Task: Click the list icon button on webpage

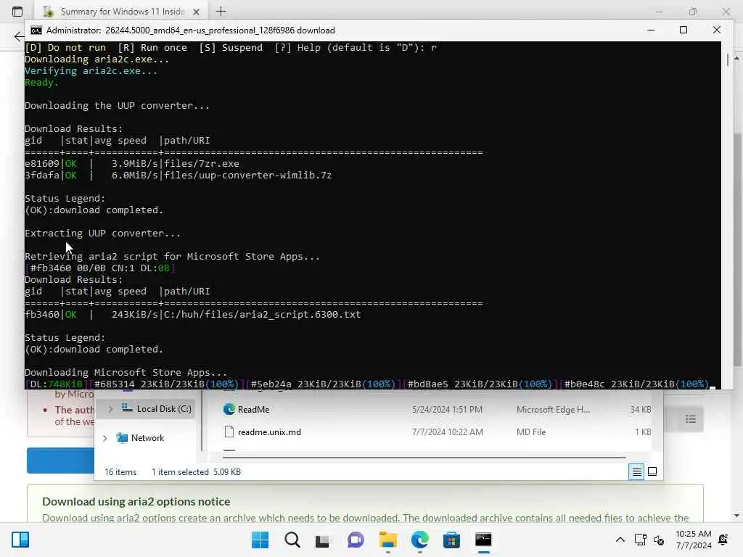Action: coord(691,419)
